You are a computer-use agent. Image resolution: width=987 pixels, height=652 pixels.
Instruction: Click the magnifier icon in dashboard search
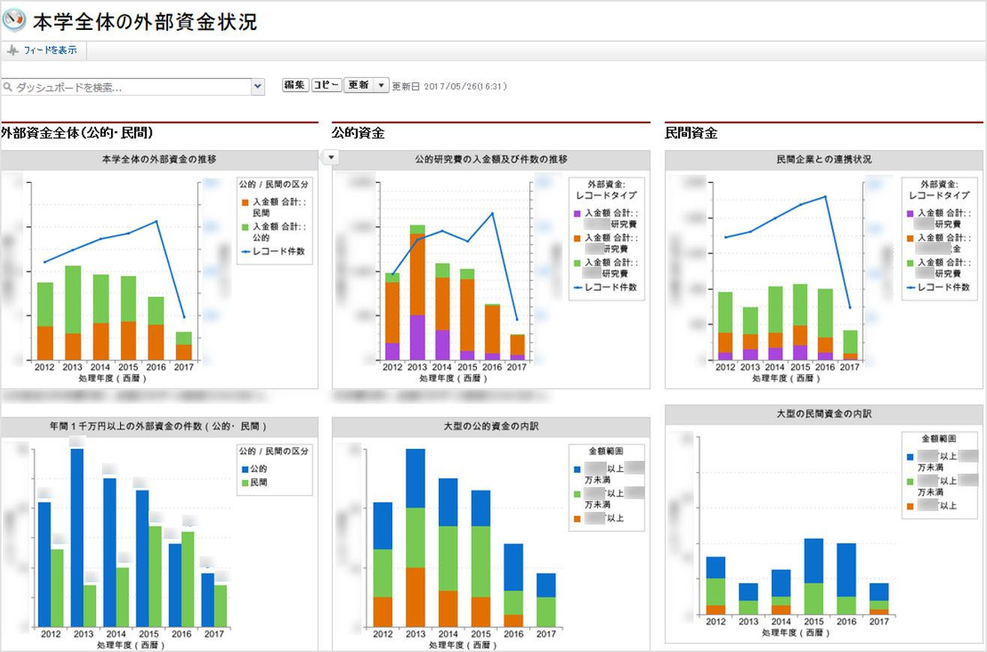8,88
